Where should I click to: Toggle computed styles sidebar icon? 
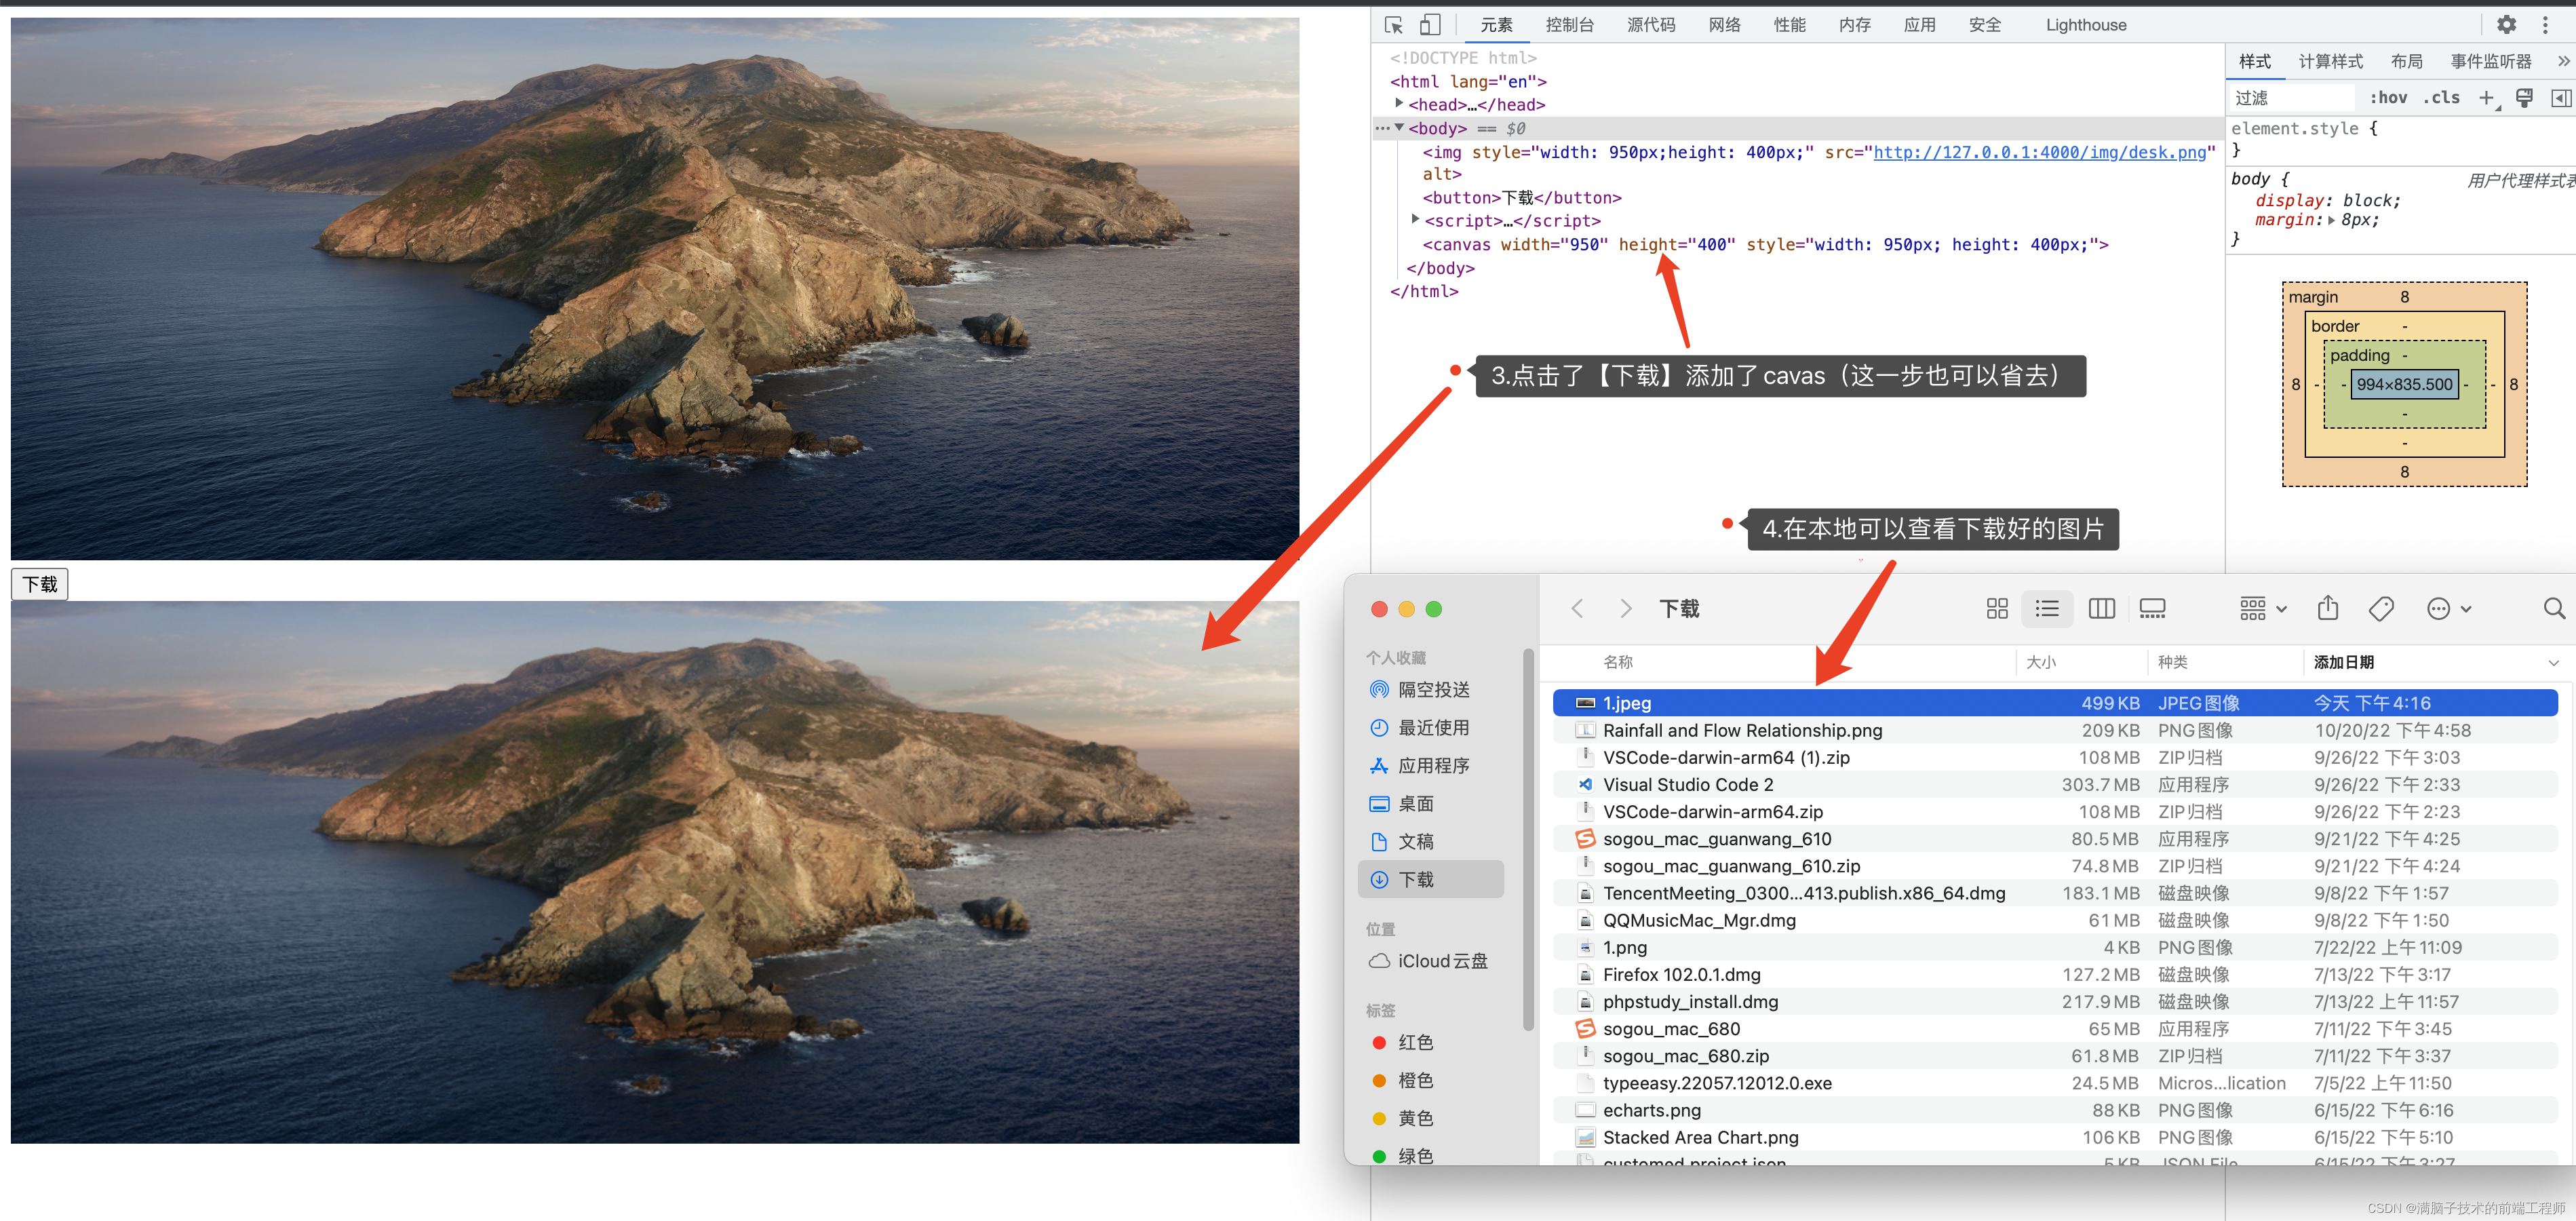pyautogui.click(x=2561, y=98)
